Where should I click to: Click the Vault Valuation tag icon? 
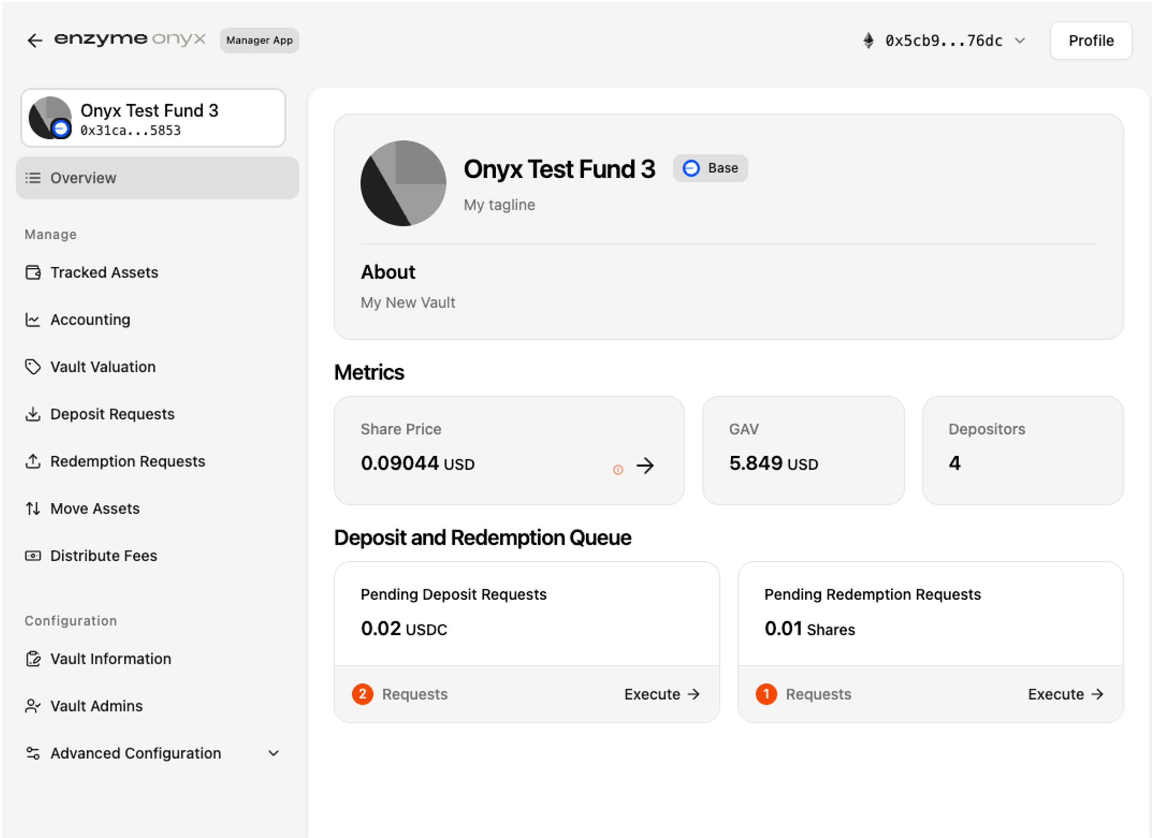pyautogui.click(x=33, y=367)
